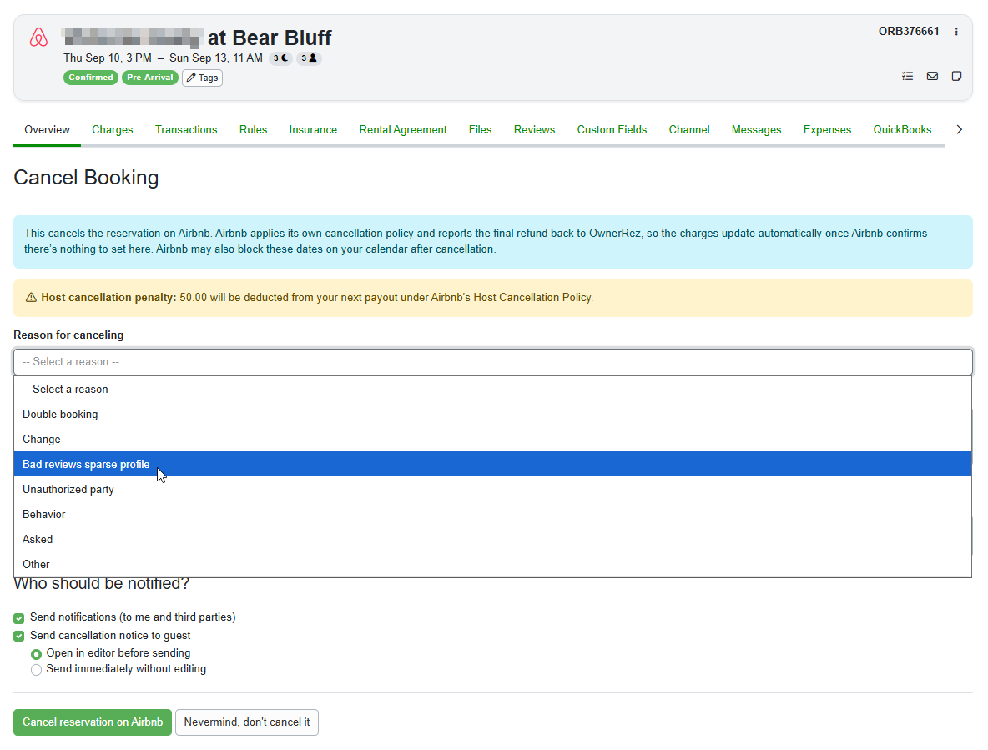Screen dimensions: 988x750
Task: Click the envelope email icon
Action: pyautogui.click(x=932, y=76)
